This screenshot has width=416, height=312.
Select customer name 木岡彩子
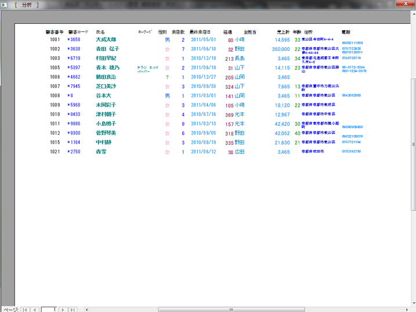click(x=106, y=105)
